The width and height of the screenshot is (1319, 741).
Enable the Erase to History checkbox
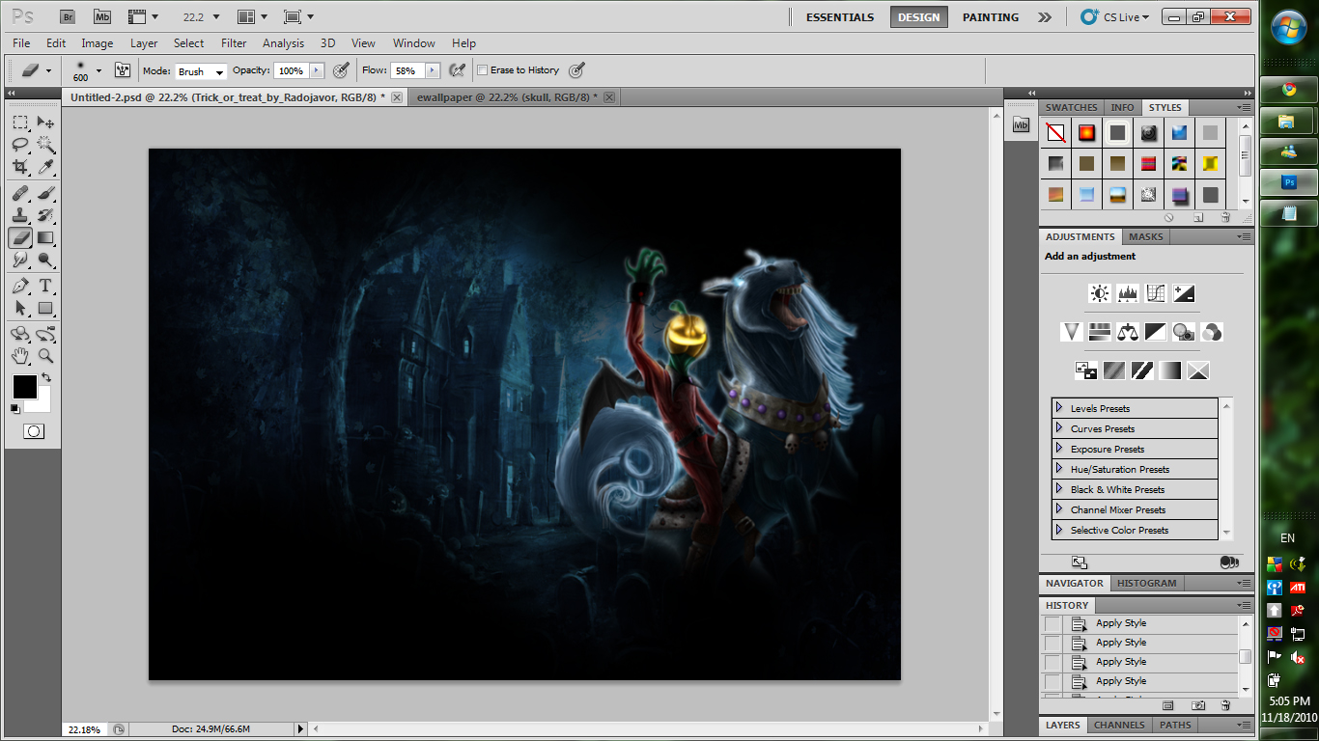[x=483, y=70]
